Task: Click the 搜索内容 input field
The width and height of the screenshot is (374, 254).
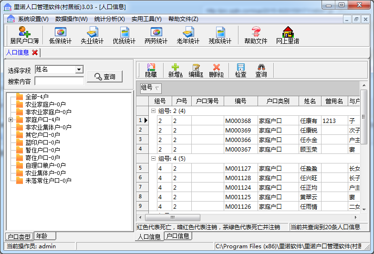Action: pos(59,81)
